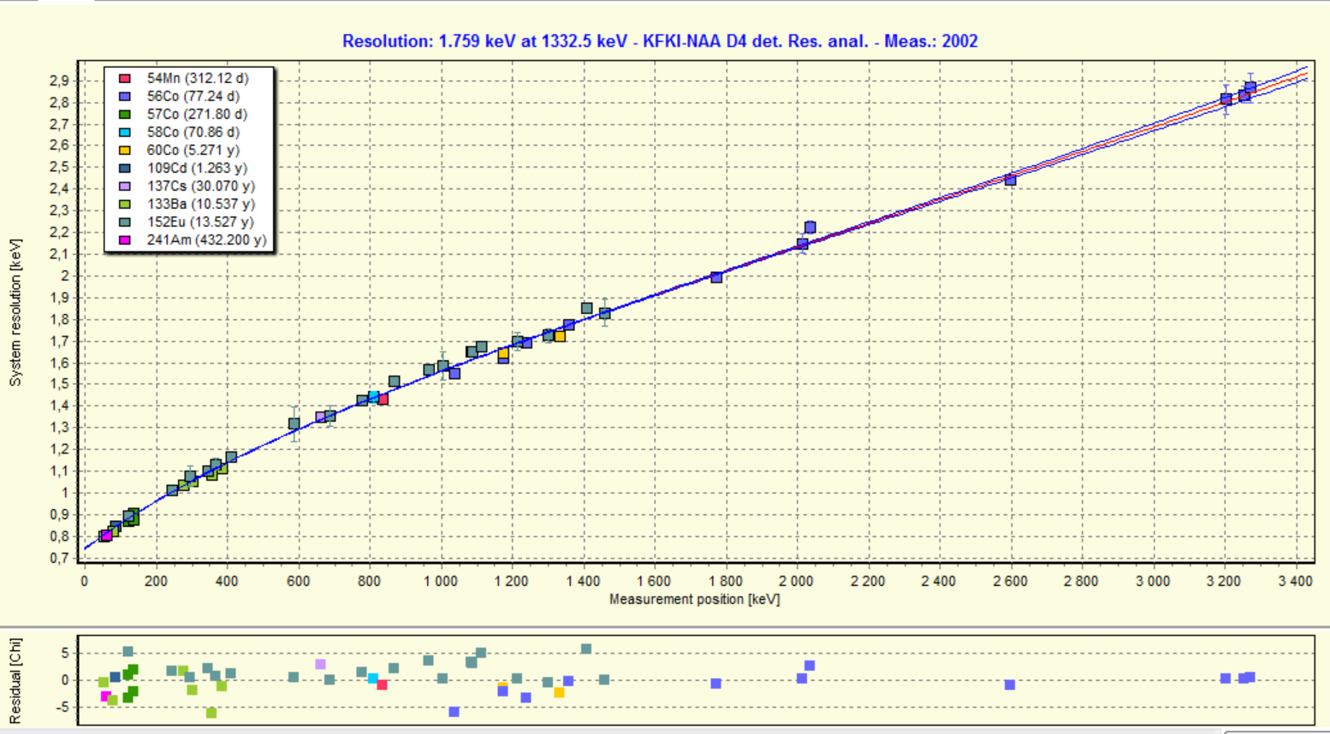1330x734 pixels.
Task: Click legend label '137Cs (30.070 y)'
Action: (201, 186)
